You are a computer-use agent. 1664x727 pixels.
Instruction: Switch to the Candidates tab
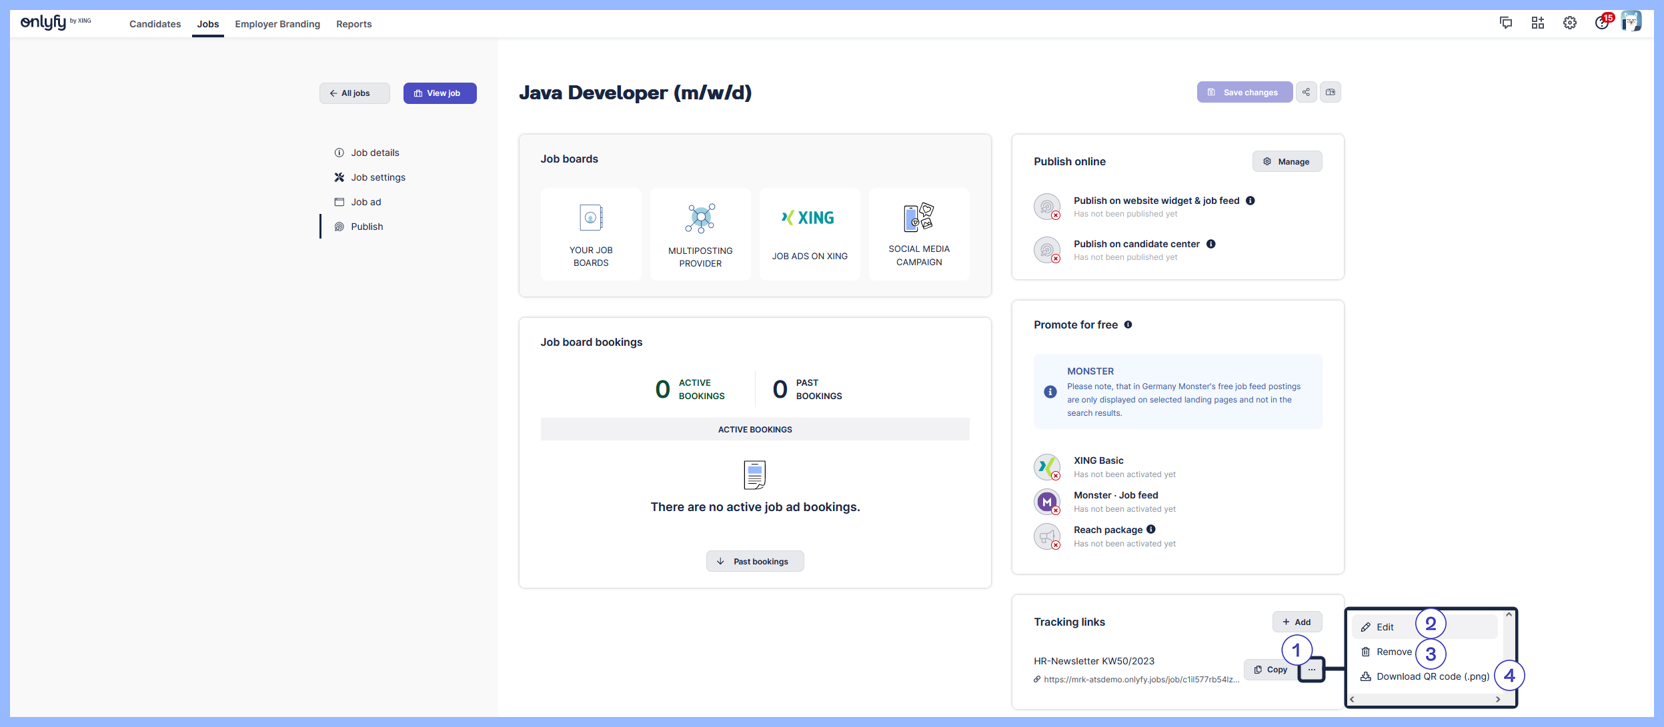[155, 24]
